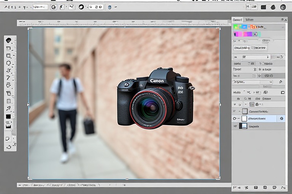Switch to the active first panel tab
292x194 pixels.
(237, 20)
